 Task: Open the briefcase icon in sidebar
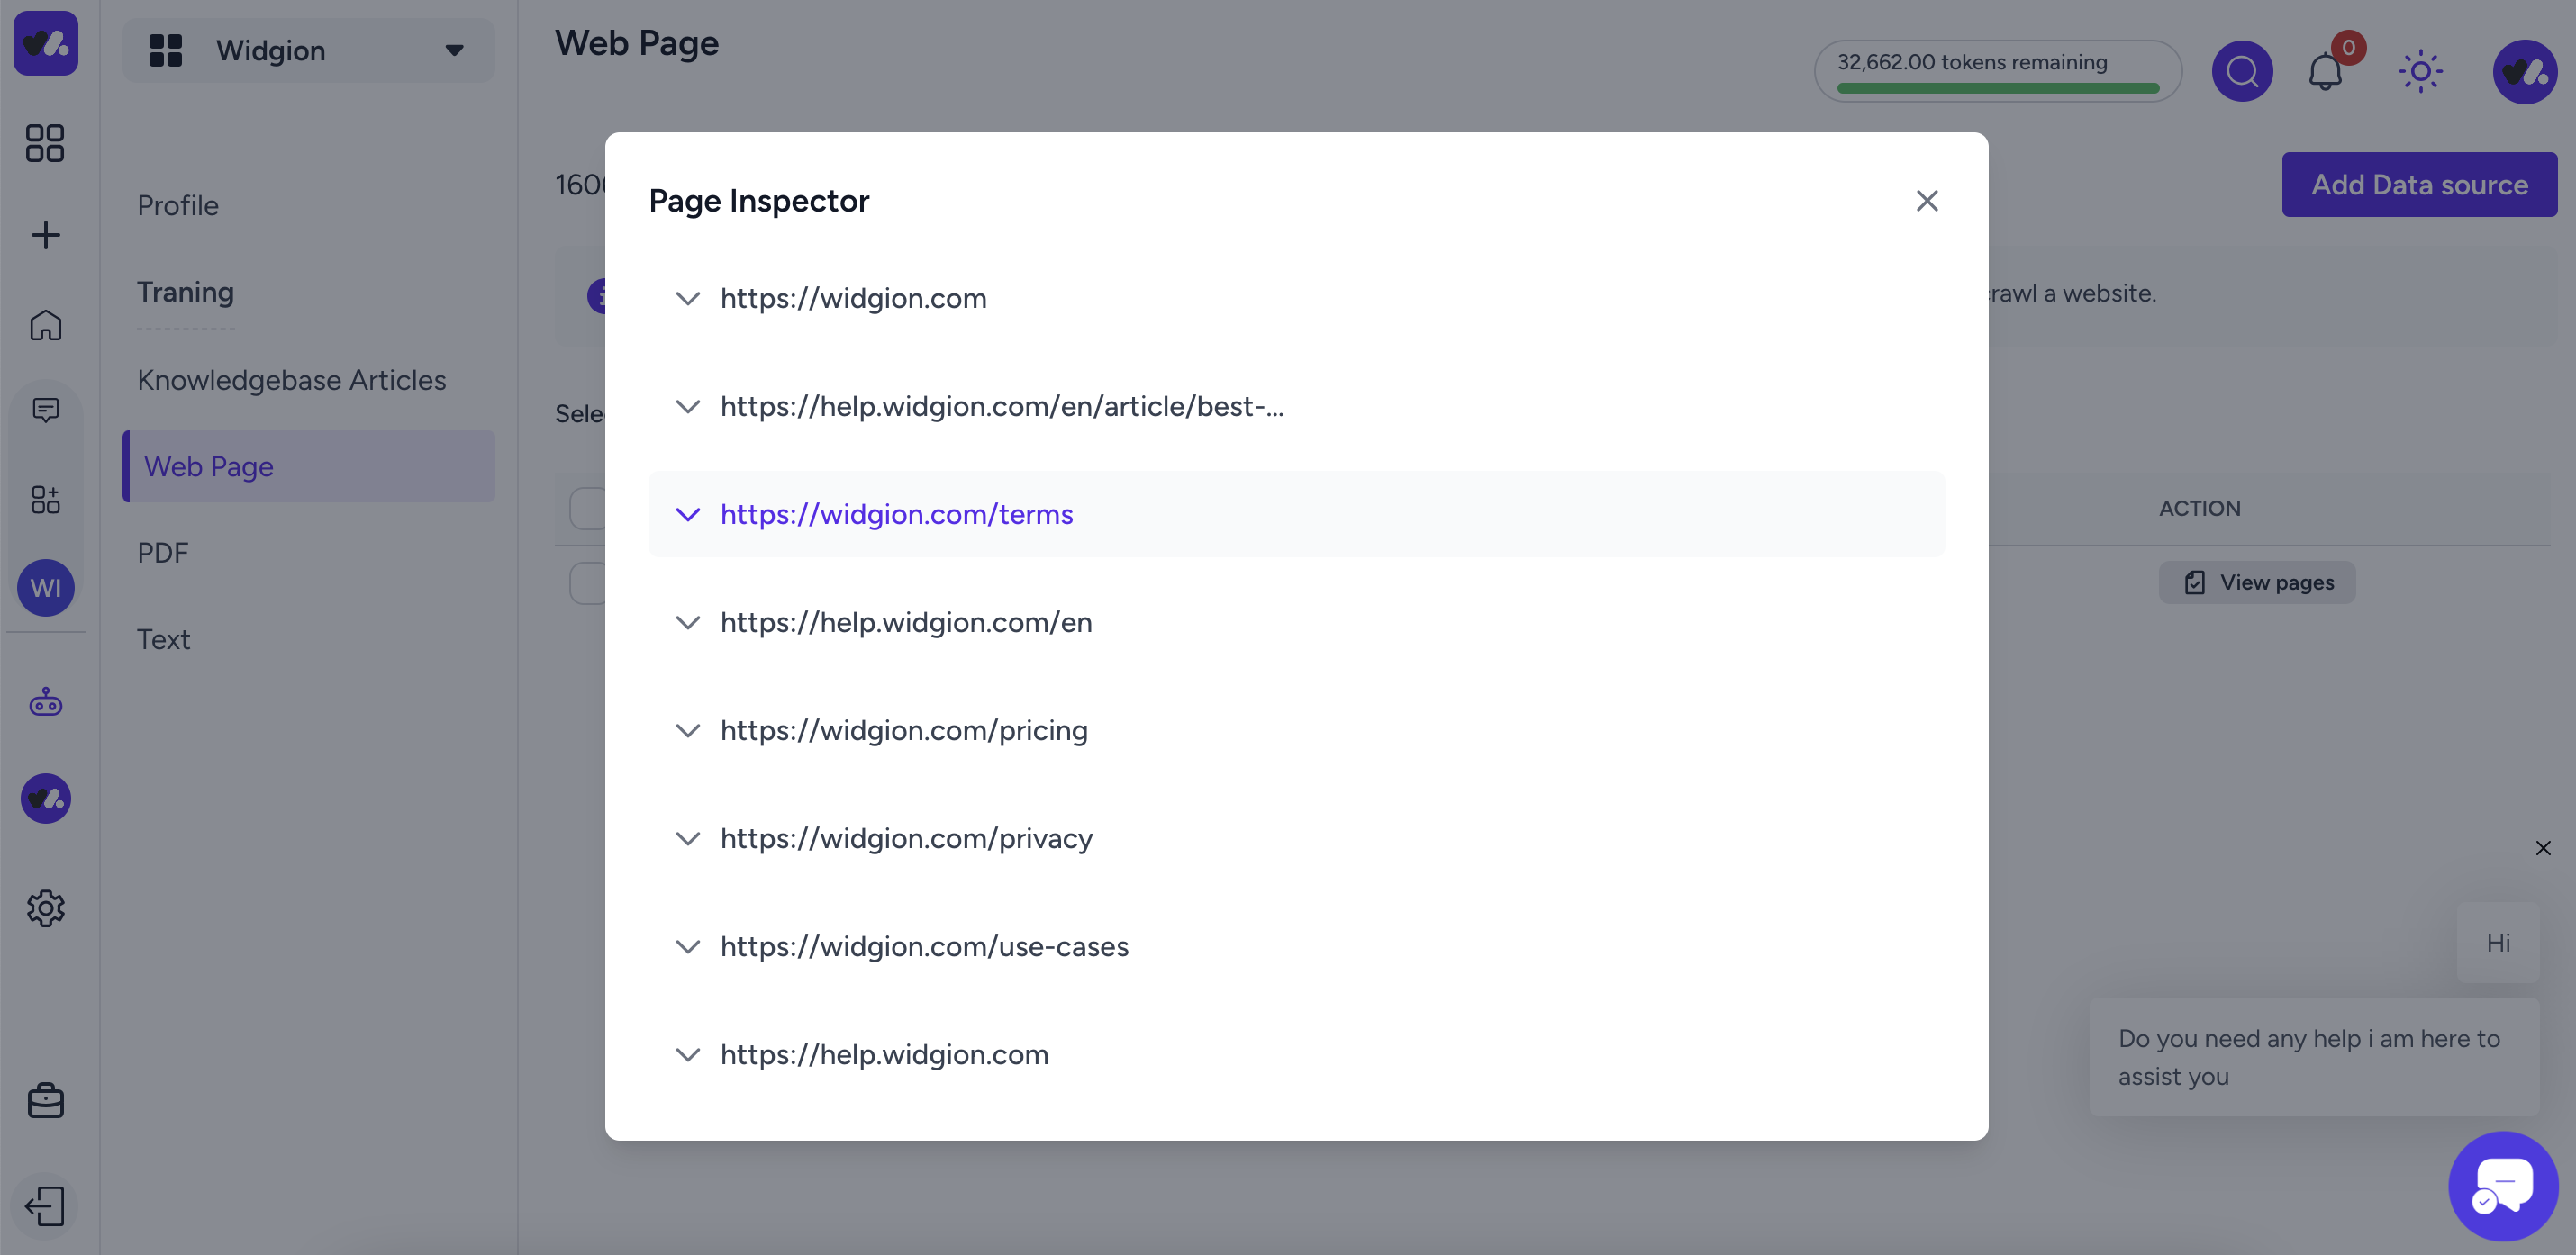coord(45,1100)
